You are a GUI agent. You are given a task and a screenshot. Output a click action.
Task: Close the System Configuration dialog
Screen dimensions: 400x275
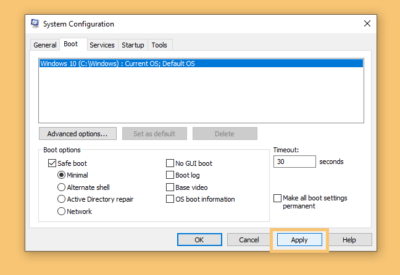367,23
